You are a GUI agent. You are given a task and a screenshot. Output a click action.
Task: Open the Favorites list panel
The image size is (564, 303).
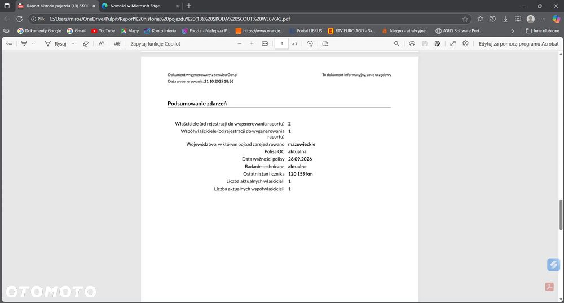coord(480,19)
